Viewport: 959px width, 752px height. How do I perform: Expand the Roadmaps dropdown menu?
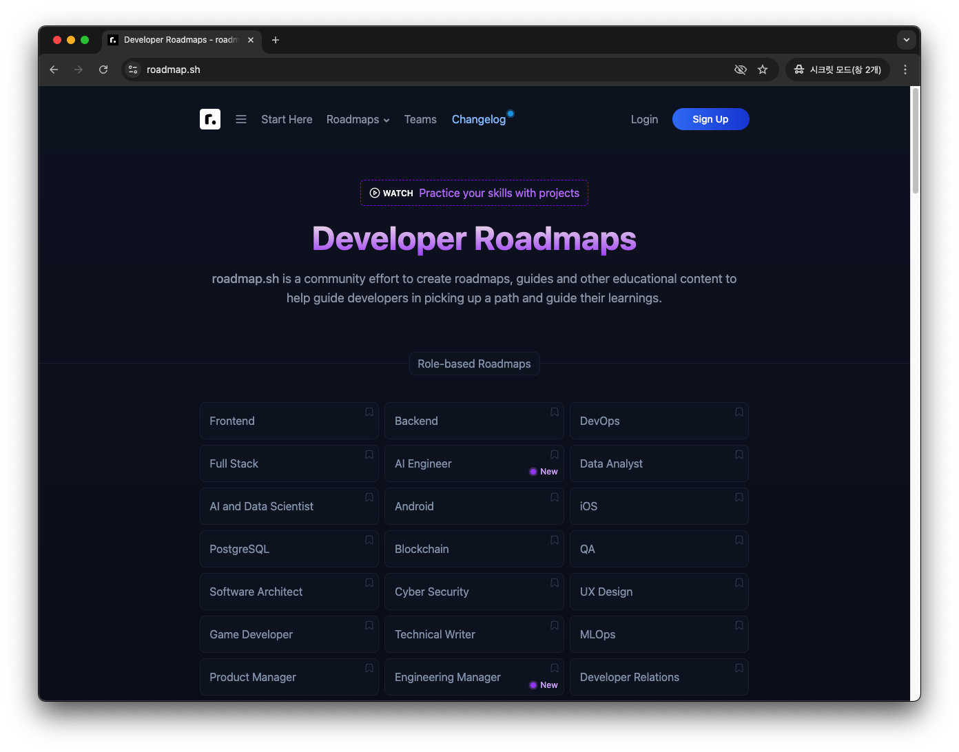click(x=358, y=119)
